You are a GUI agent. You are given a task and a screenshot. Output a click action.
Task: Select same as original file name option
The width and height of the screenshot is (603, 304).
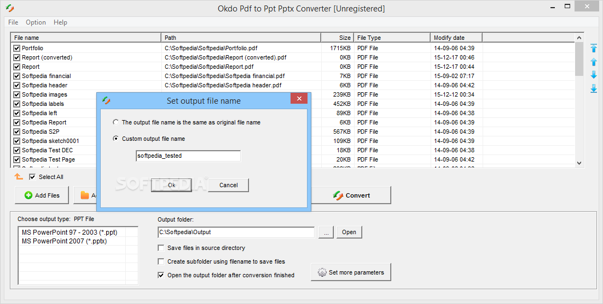pos(116,122)
